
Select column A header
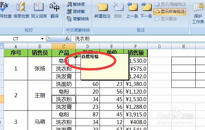click(x=16, y=46)
